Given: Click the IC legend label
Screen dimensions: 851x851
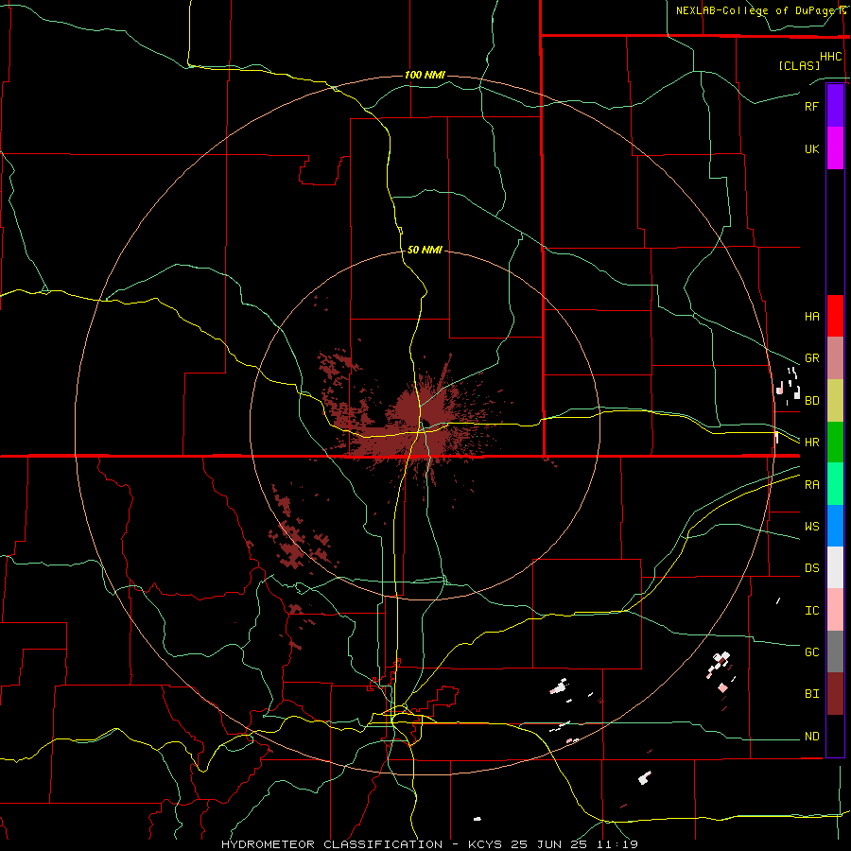Looking at the screenshot, I should pos(811,611).
